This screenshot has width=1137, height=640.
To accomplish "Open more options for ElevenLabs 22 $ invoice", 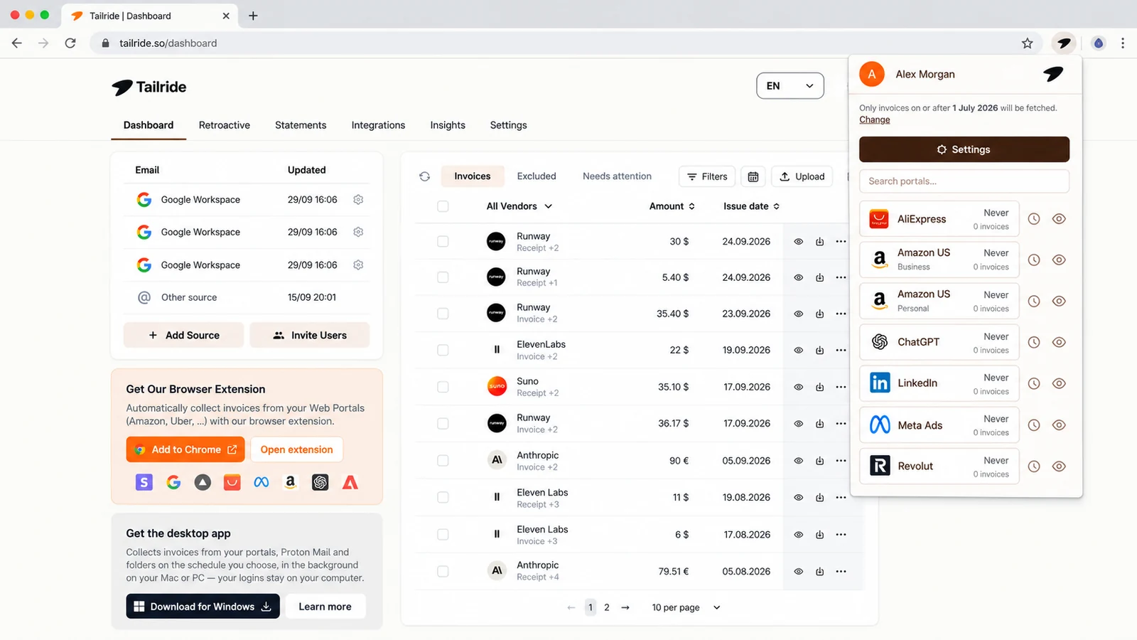I will coord(841,350).
